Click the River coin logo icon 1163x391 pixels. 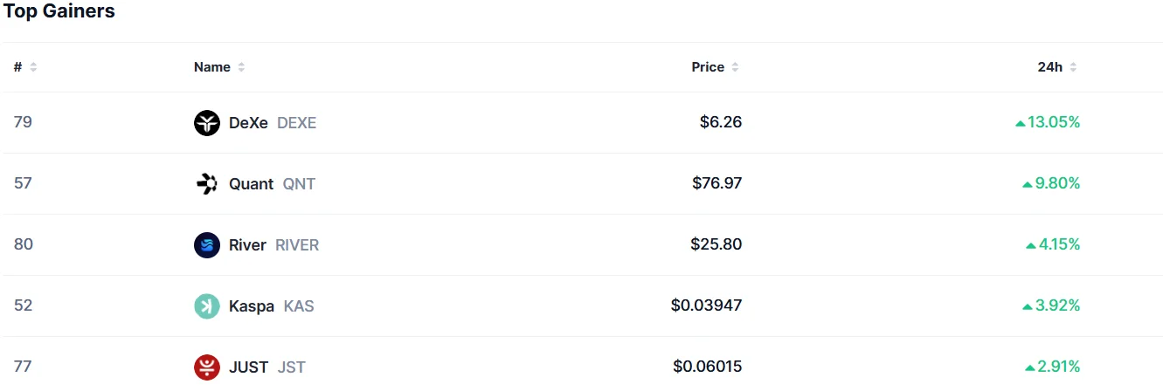[207, 245]
